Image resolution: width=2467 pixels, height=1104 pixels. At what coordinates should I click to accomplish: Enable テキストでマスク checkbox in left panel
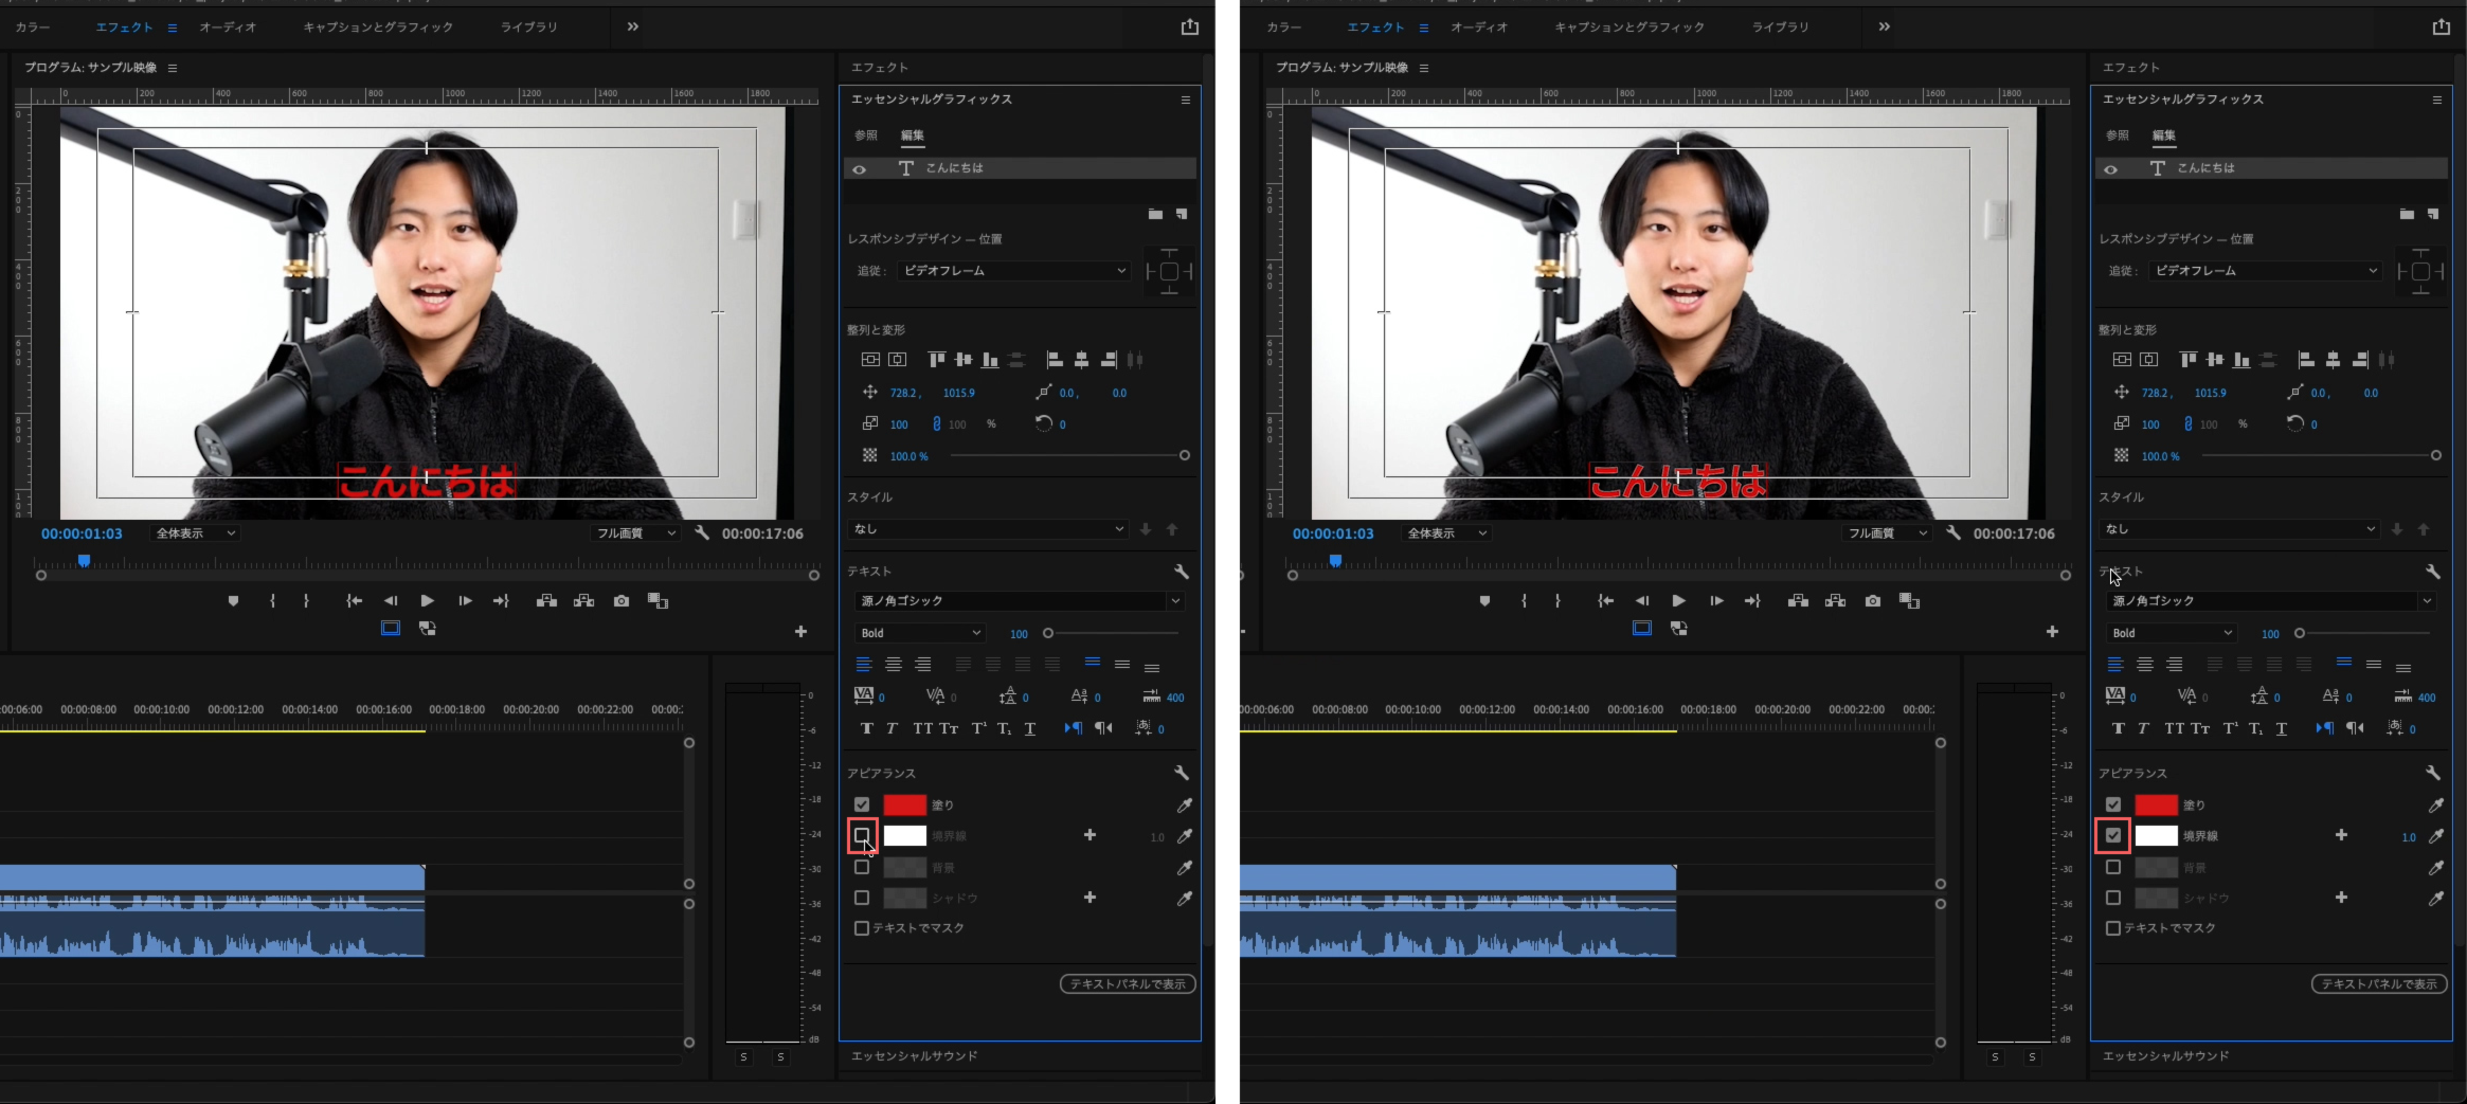pyautogui.click(x=861, y=928)
